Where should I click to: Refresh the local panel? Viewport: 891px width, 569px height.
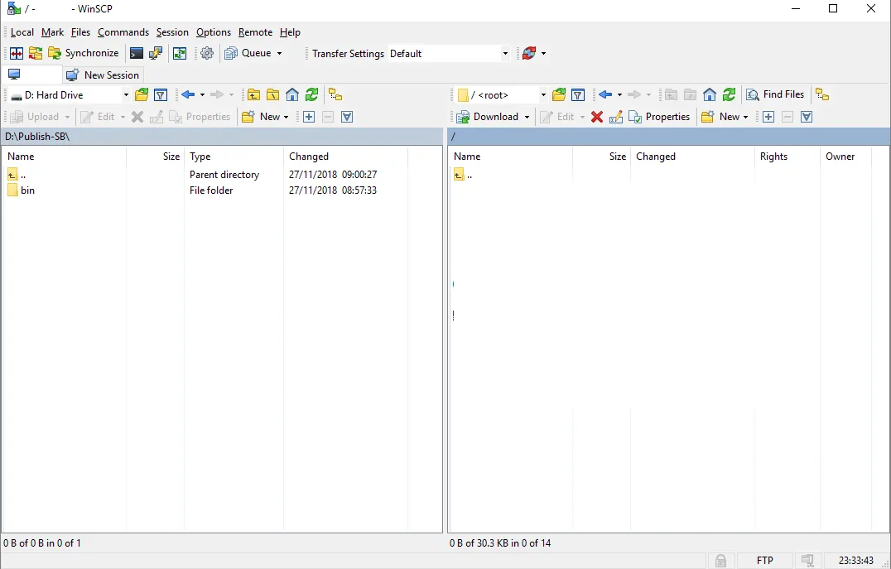click(x=311, y=95)
